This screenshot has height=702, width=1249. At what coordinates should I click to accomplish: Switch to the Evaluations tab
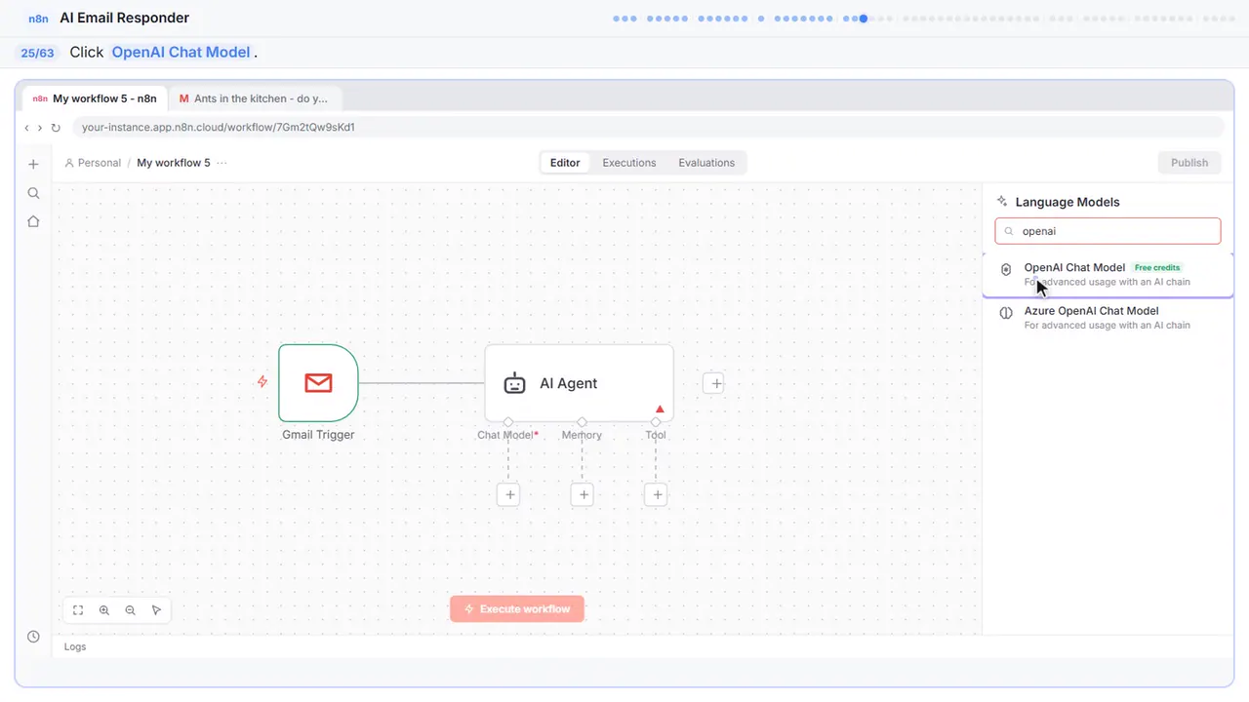click(706, 163)
